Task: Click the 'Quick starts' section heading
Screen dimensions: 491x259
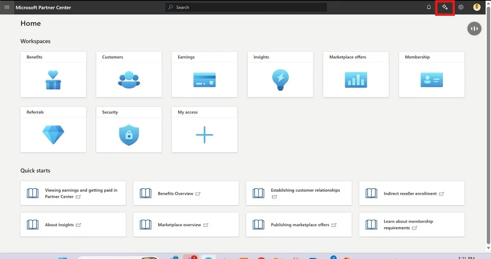Action: 35,171
